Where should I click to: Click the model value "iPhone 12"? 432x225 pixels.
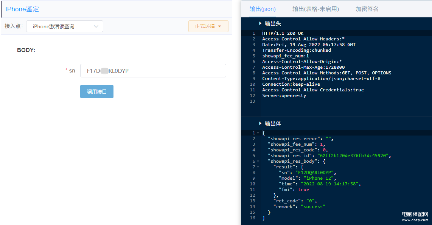(319, 178)
